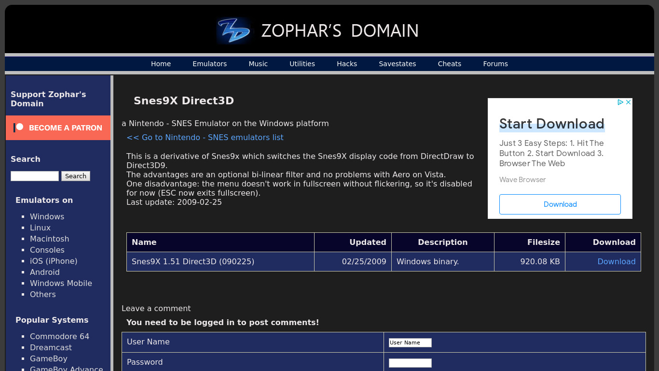This screenshot has width=659, height=371.
Task: Open Windows emulators list
Action: point(47,216)
